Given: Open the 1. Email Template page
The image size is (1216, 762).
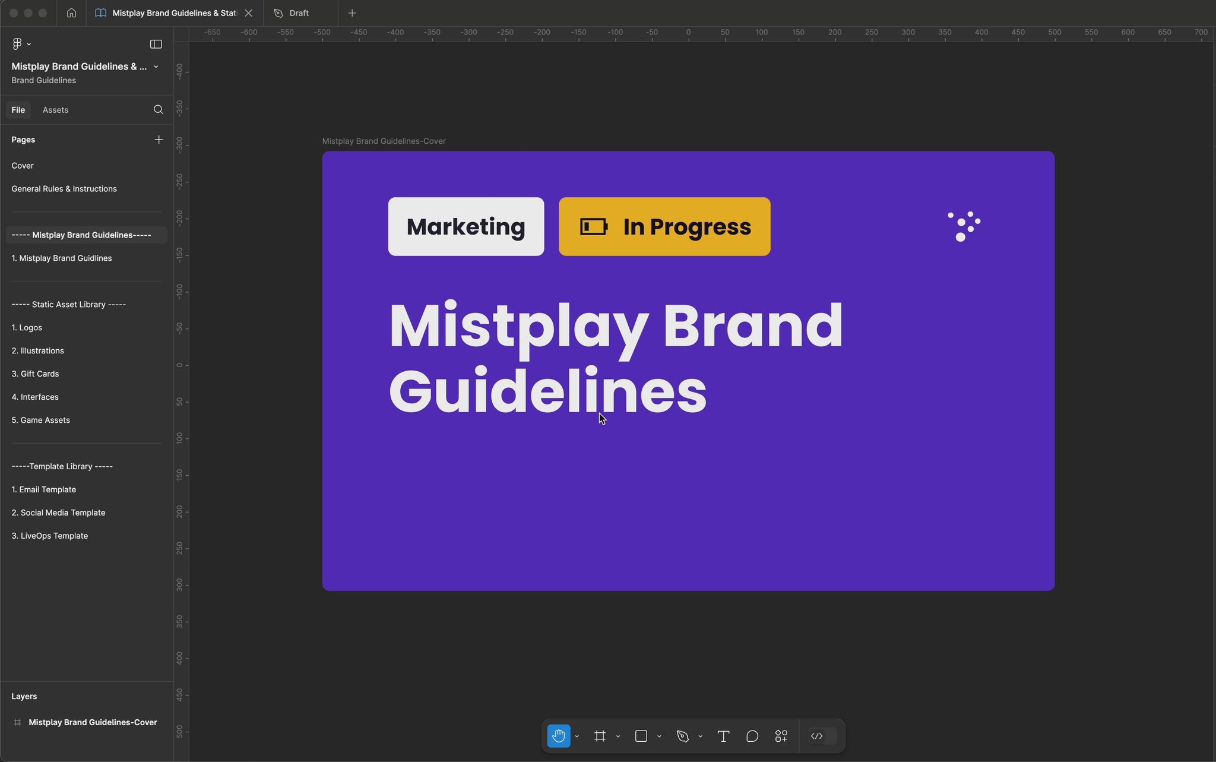Looking at the screenshot, I should (x=87, y=490).
